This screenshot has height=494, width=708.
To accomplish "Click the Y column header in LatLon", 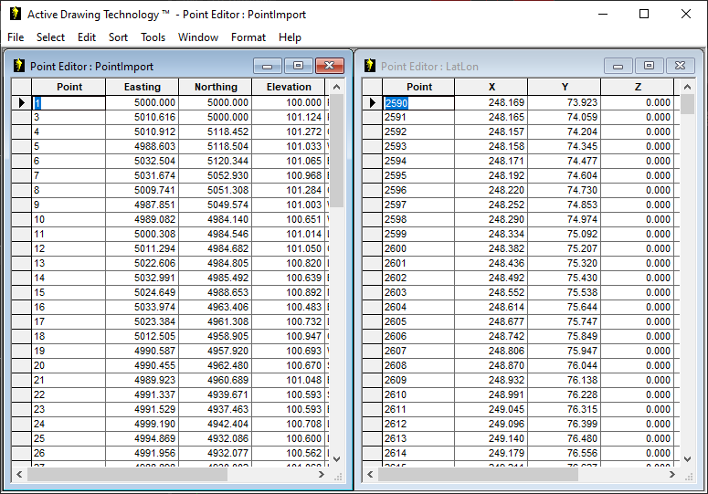I will coord(565,87).
